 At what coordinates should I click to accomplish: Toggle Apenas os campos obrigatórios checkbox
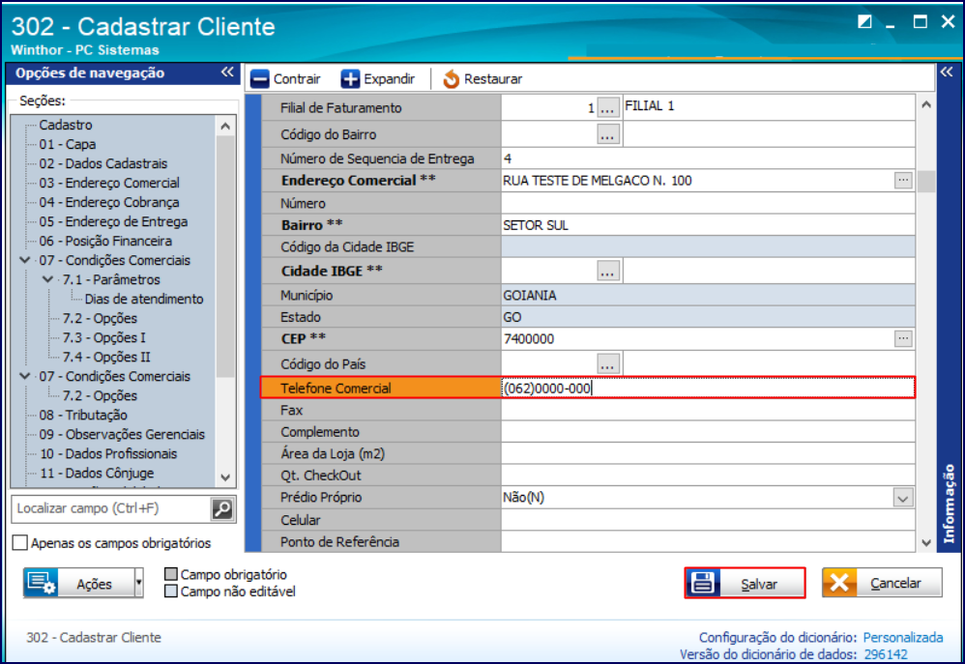click(x=20, y=543)
